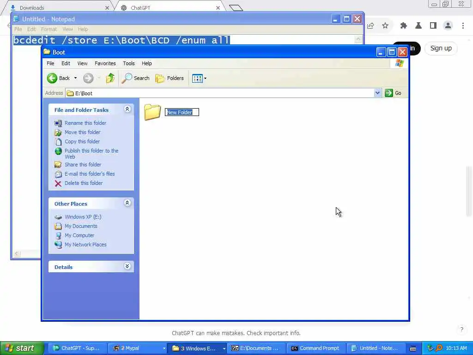
Task: Click the Windows Start button
Action: pyautogui.click(x=22, y=348)
